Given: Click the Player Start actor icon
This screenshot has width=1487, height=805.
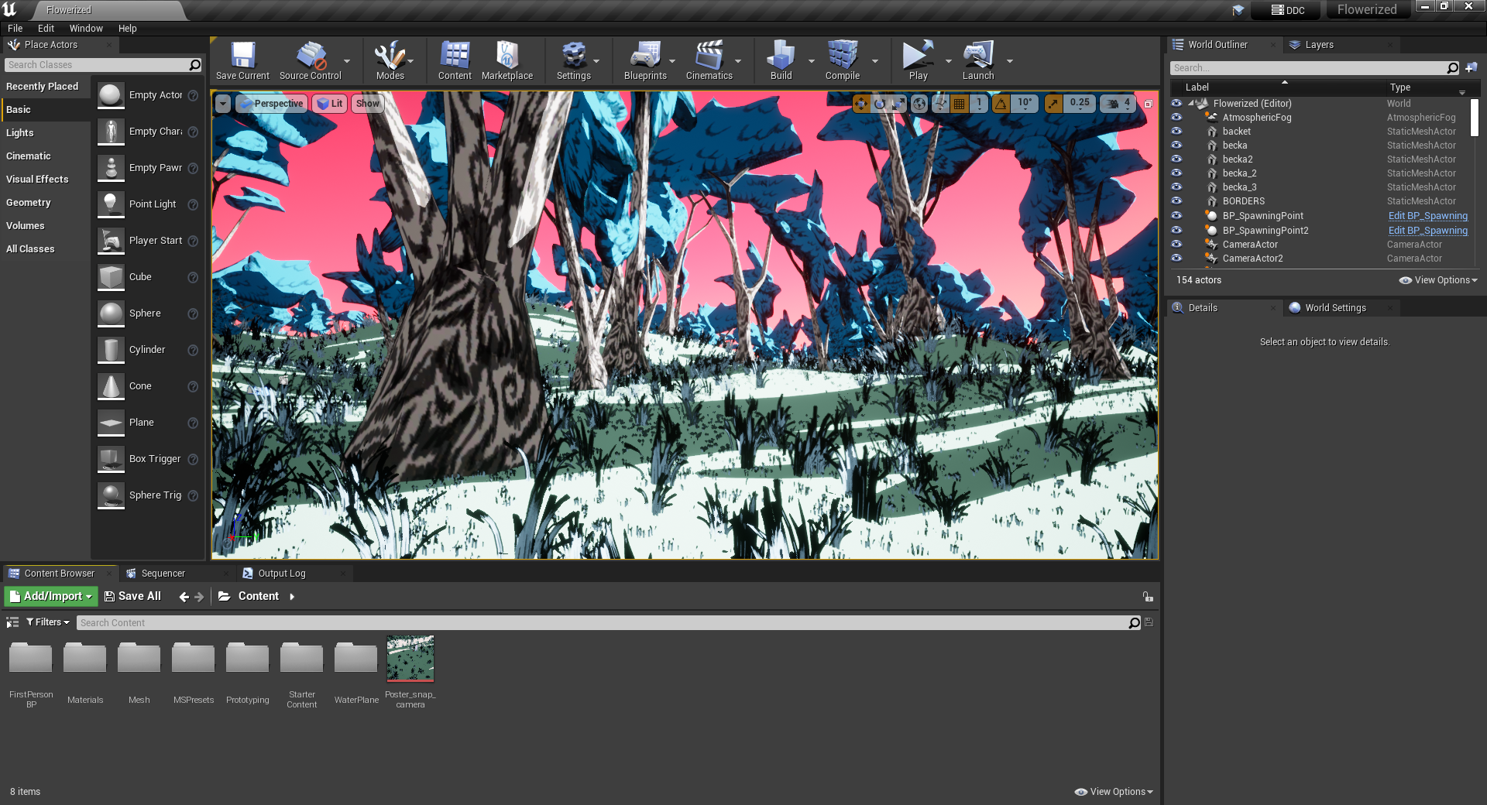Looking at the screenshot, I should tap(111, 241).
